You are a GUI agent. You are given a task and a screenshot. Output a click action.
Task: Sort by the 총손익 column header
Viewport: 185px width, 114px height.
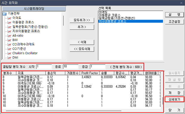(x=55, y=73)
